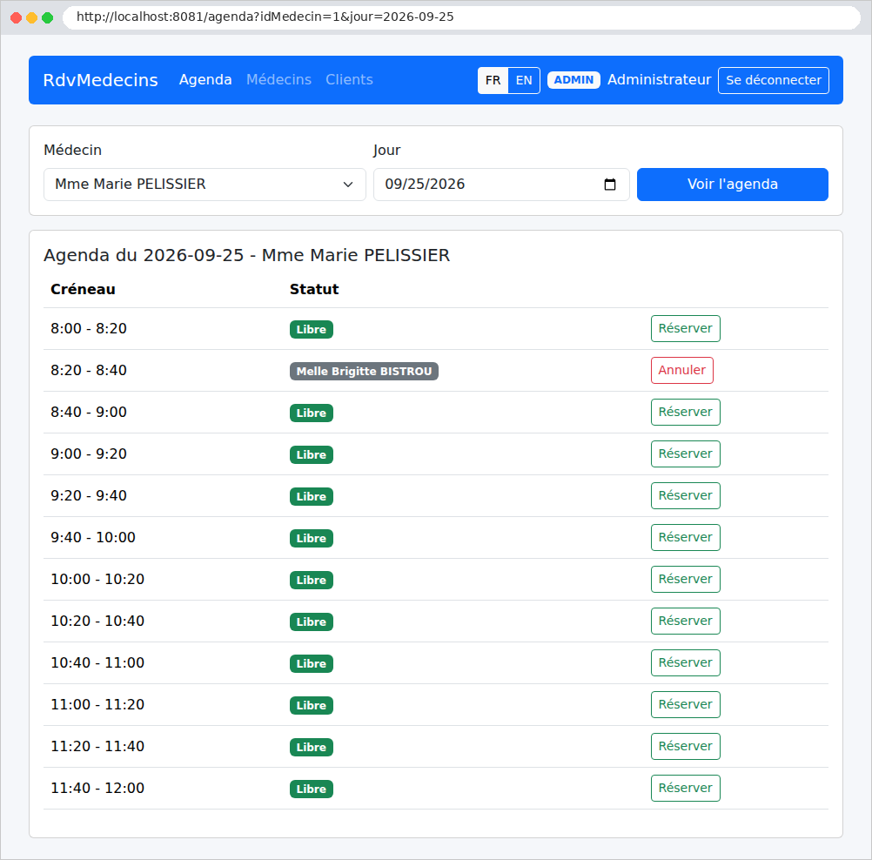The height and width of the screenshot is (860, 872).
Task: Reserve the 10:00 - 10:20 slot
Action: [x=685, y=579]
